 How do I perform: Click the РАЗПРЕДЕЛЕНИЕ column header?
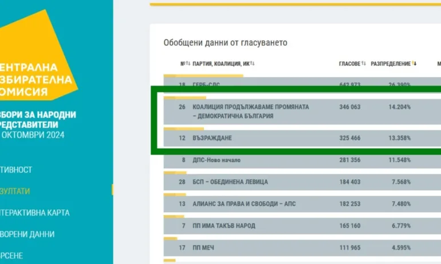391,63
